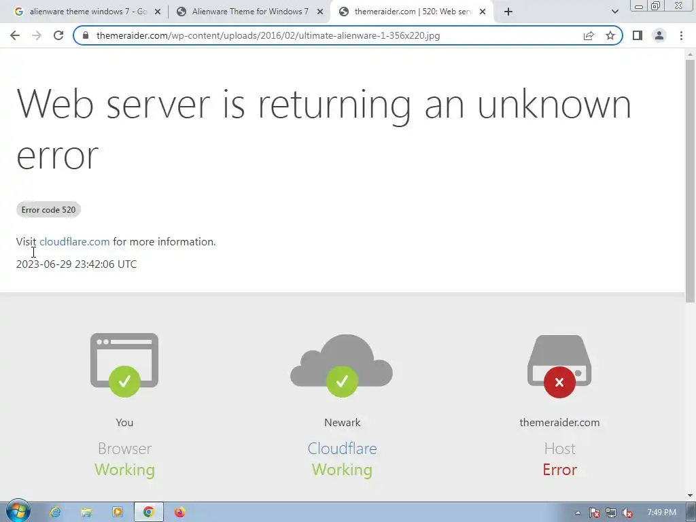Reload the current page

[x=58, y=35]
